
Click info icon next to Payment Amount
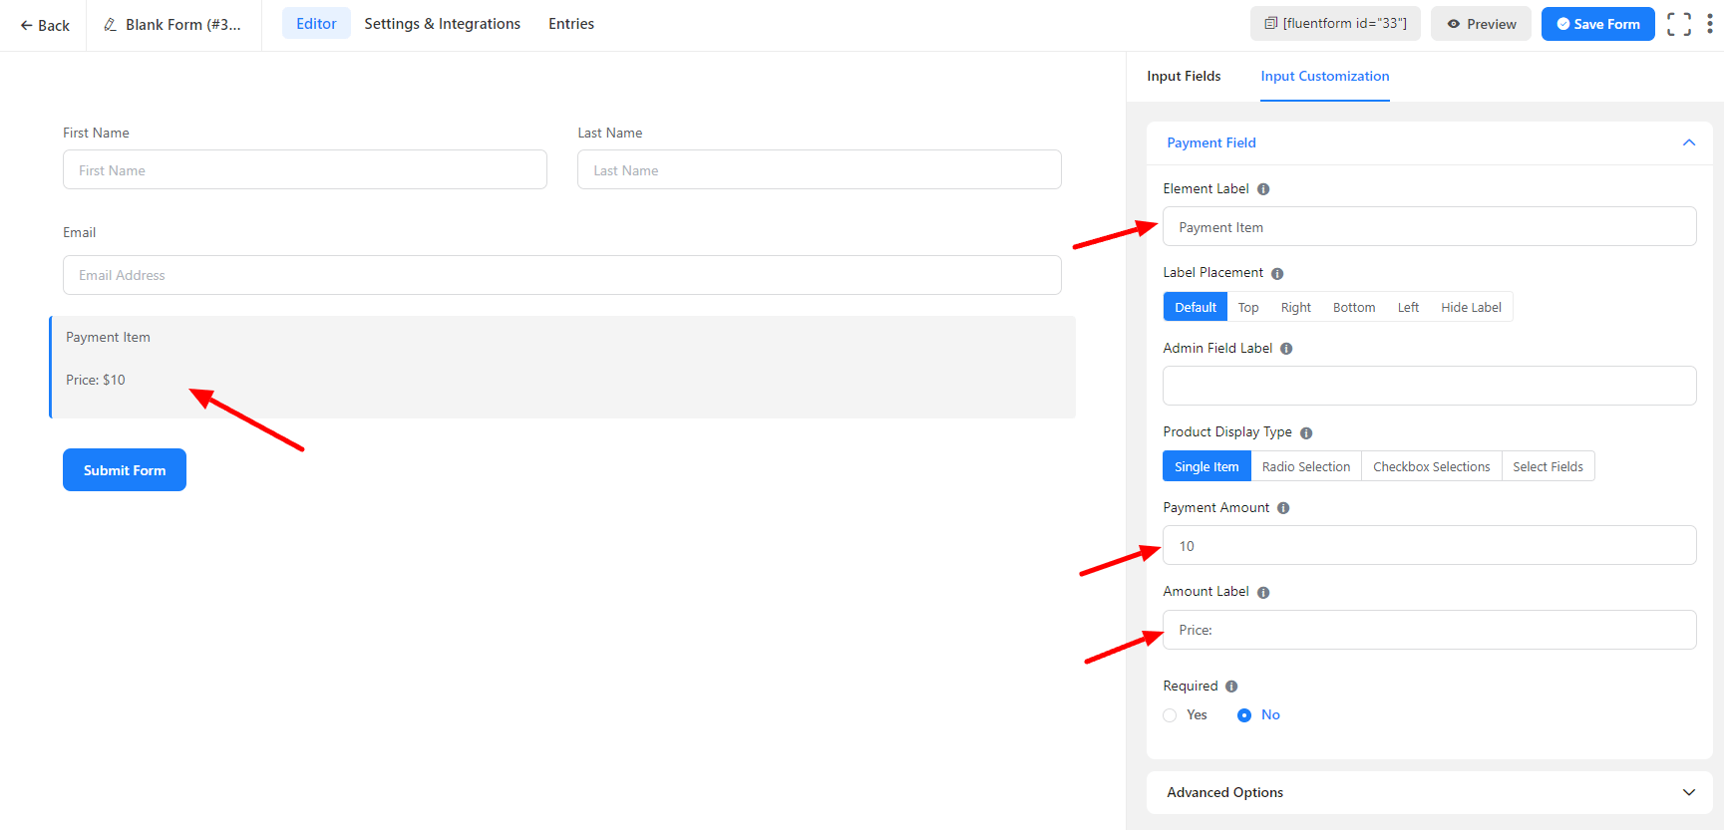tap(1283, 508)
